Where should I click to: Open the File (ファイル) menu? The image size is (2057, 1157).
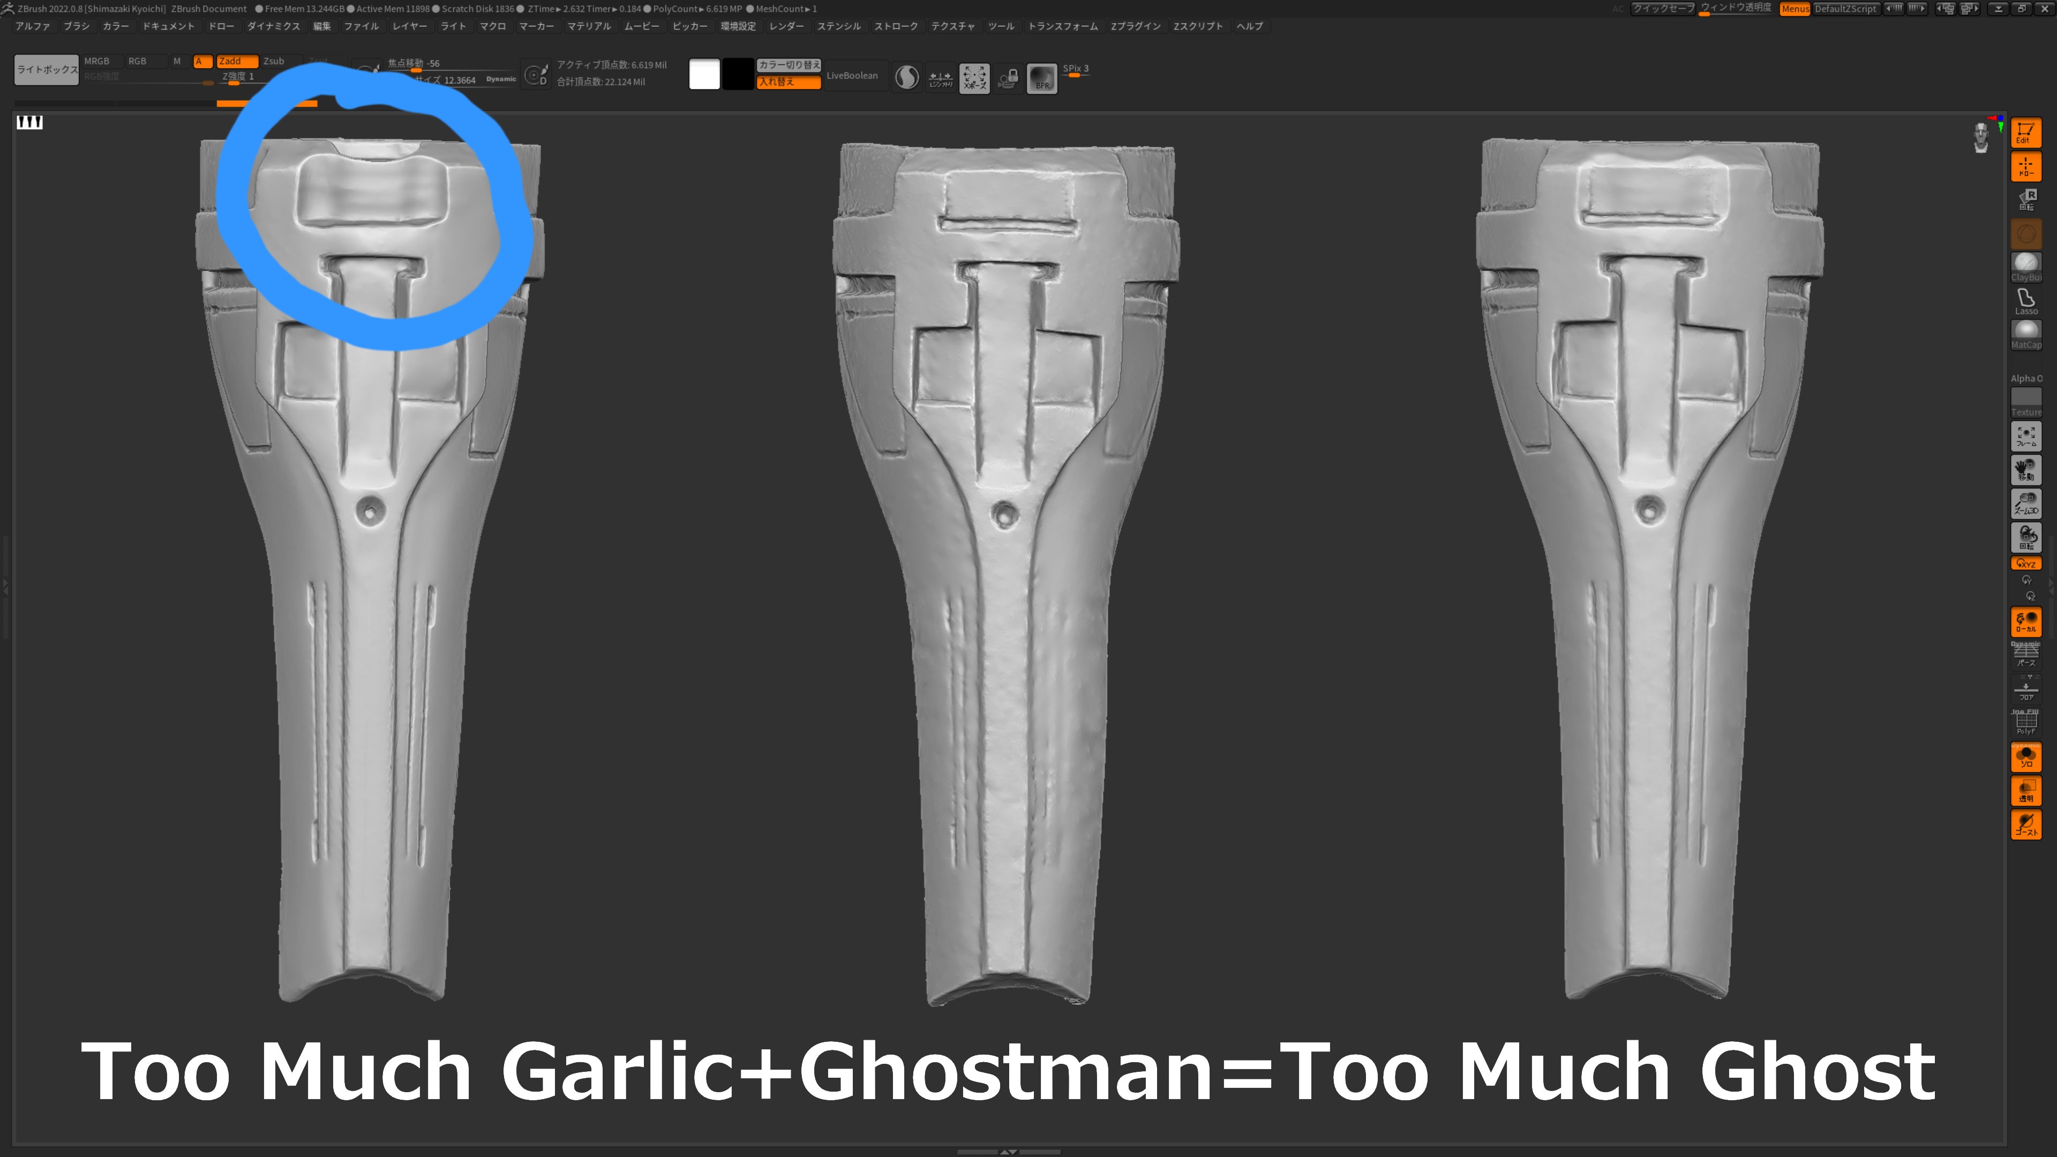click(361, 26)
